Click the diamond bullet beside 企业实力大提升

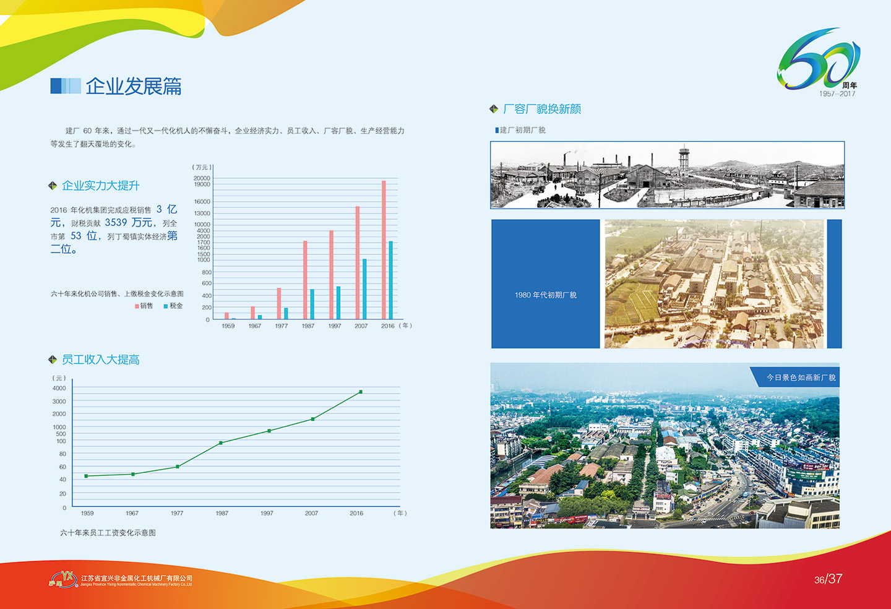(x=53, y=186)
